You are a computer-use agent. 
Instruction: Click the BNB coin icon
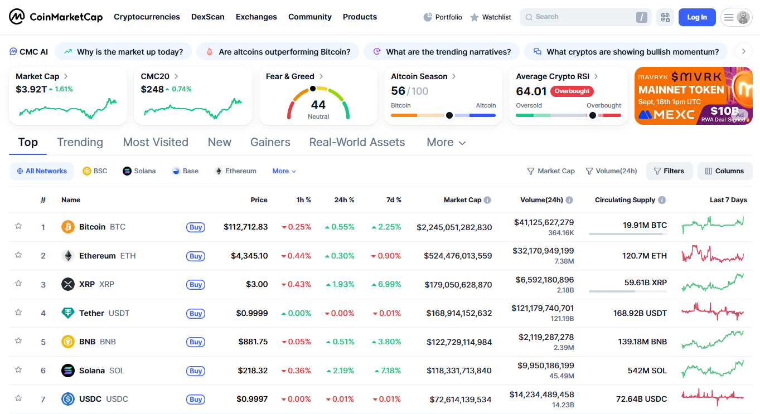[68, 342]
